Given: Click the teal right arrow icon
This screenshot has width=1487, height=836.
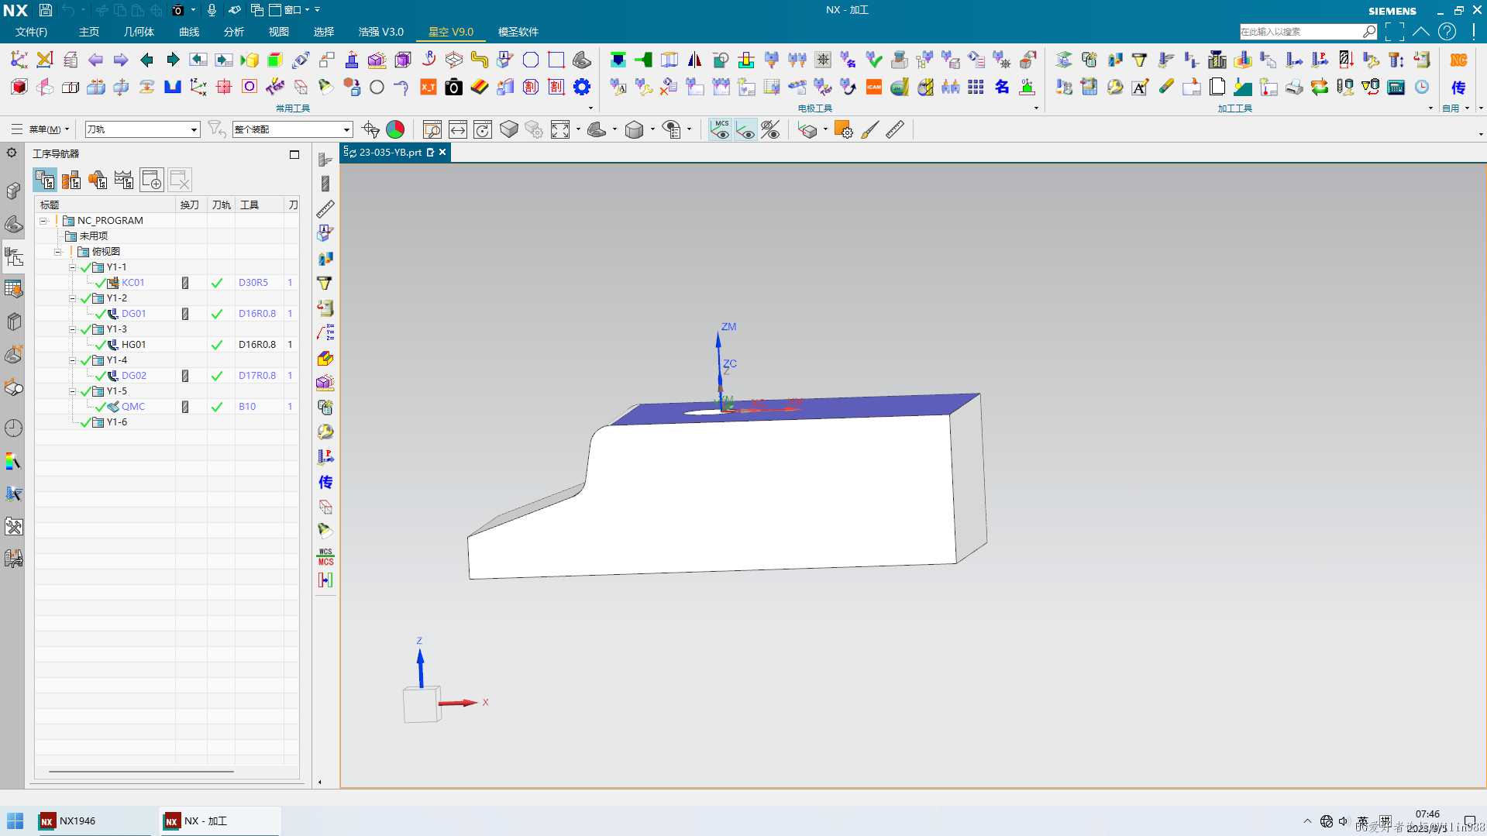Looking at the screenshot, I should [173, 60].
